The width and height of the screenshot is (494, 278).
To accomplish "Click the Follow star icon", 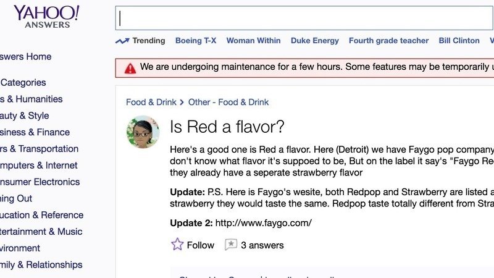I will 177,244.
